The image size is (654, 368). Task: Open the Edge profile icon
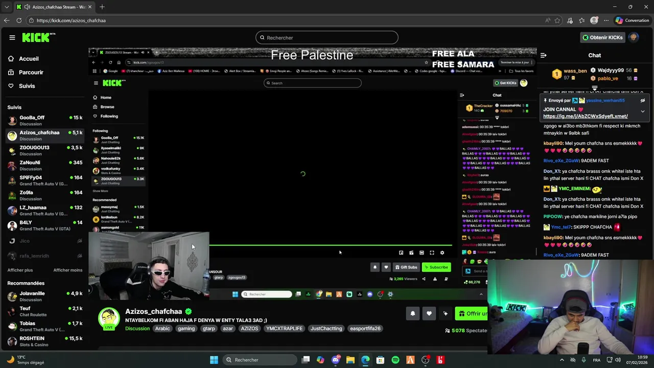tap(594, 20)
